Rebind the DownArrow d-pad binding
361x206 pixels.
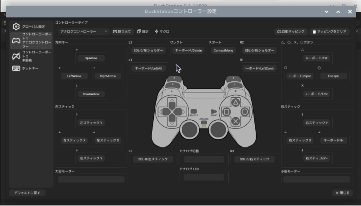tap(91, 94)
